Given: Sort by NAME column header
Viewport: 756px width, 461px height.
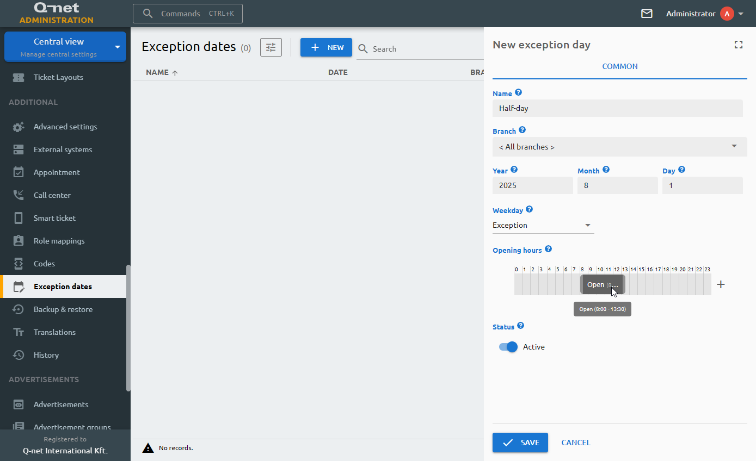Looking at the screenshot, I should point(162,72).
